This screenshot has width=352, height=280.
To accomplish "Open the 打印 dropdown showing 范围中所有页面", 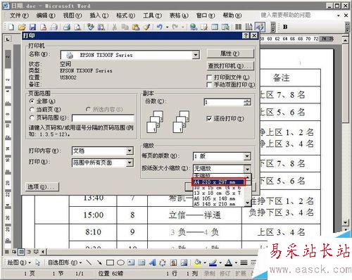I will pyautogui.click(x=130, y=163).
